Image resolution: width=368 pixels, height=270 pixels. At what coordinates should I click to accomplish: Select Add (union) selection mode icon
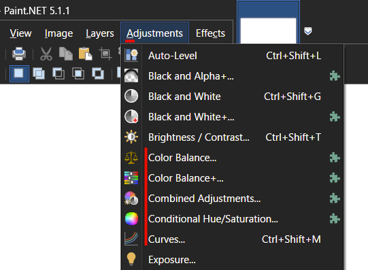tap(39, 73)
